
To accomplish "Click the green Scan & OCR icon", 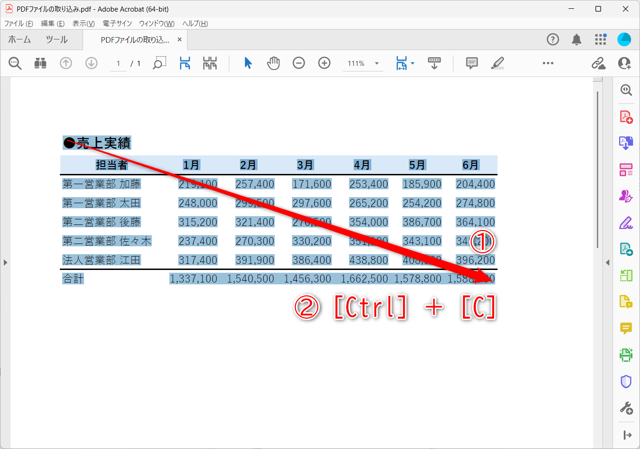I will [626, 355].
